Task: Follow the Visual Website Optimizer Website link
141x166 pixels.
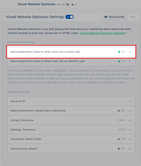Action: coord(102,33)
